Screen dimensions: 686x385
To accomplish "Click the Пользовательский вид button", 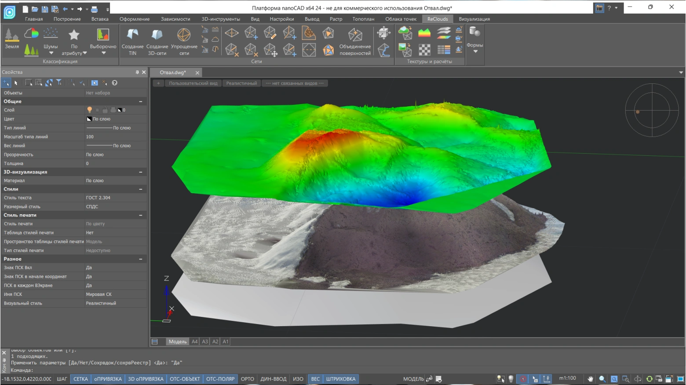I will click(x=193, y=83).
